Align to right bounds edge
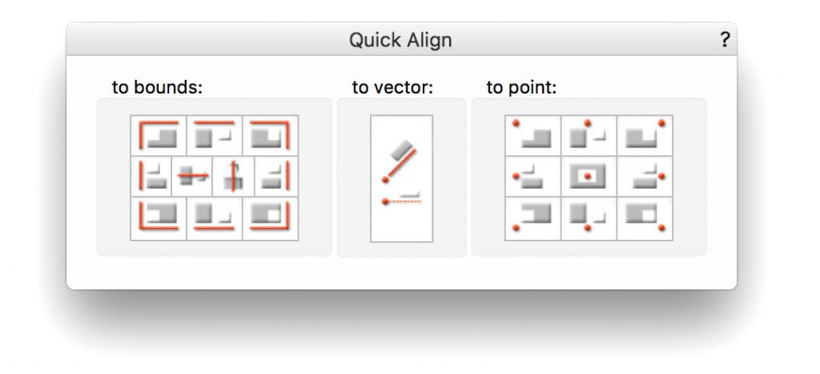The height and width of the screenshot is (374, 820). coord(276,177)
